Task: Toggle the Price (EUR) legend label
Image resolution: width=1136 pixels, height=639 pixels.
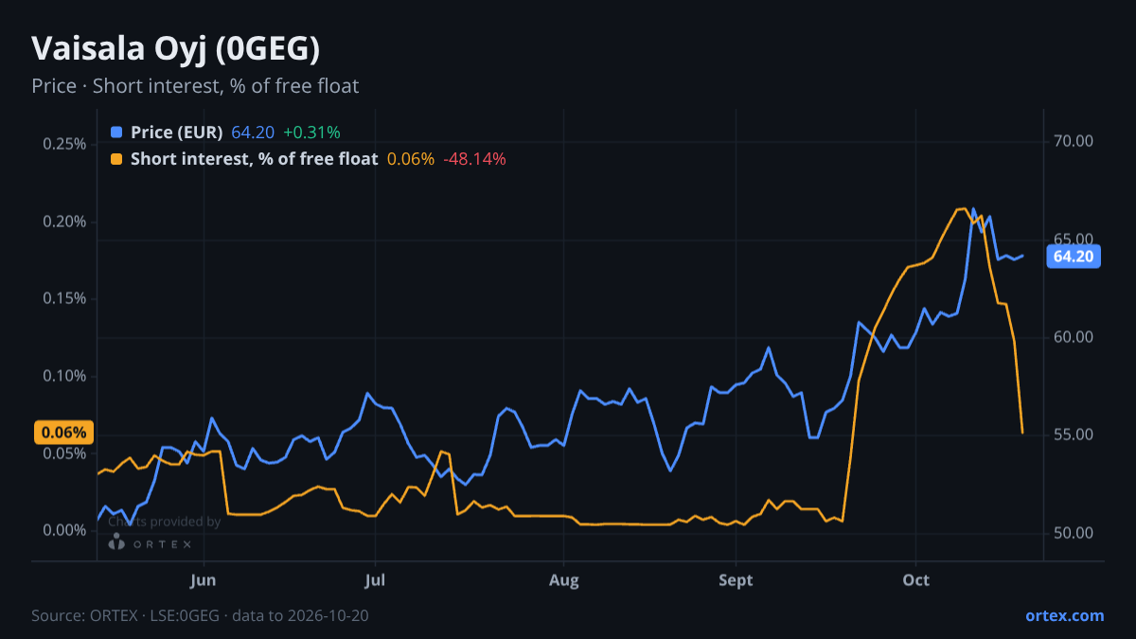Action: tap(177, 132)
